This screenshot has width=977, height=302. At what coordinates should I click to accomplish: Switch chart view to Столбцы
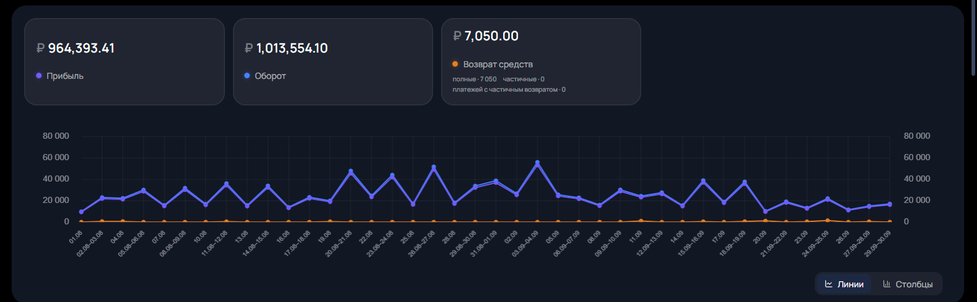(x=908, y=284)
